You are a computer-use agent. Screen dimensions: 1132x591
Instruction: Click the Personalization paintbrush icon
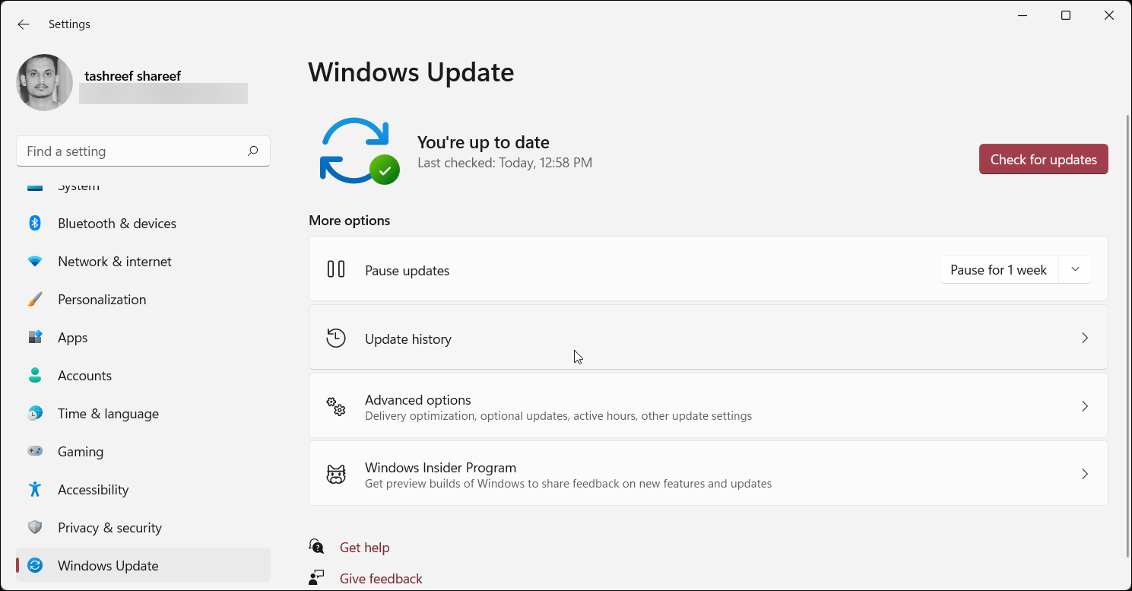click(35, 299)
